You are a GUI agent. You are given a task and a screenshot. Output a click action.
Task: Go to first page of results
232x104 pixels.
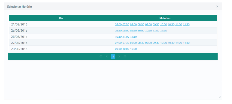coord(101,56)
